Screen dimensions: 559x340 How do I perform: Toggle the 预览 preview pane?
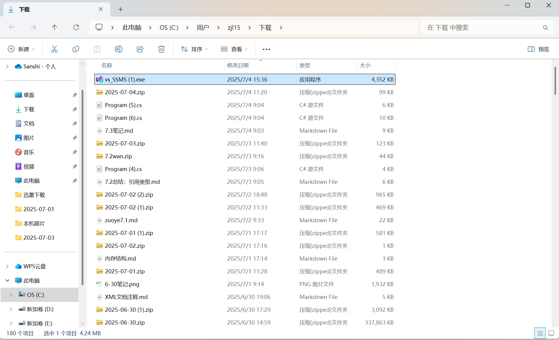(539, 49)
